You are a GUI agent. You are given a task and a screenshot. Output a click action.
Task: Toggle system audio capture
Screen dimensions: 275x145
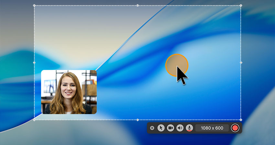tap(180, 128)
